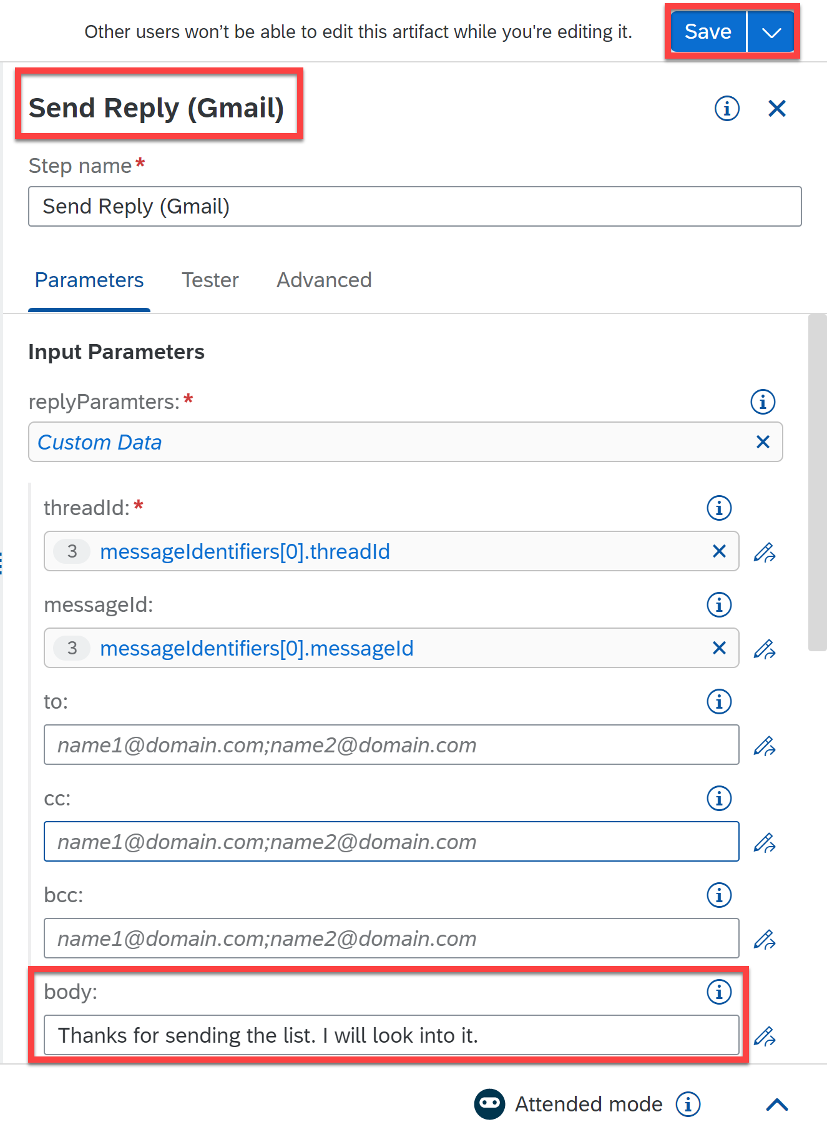Click the Attended mode label

pyautogui.click(x=588, y=1104)
